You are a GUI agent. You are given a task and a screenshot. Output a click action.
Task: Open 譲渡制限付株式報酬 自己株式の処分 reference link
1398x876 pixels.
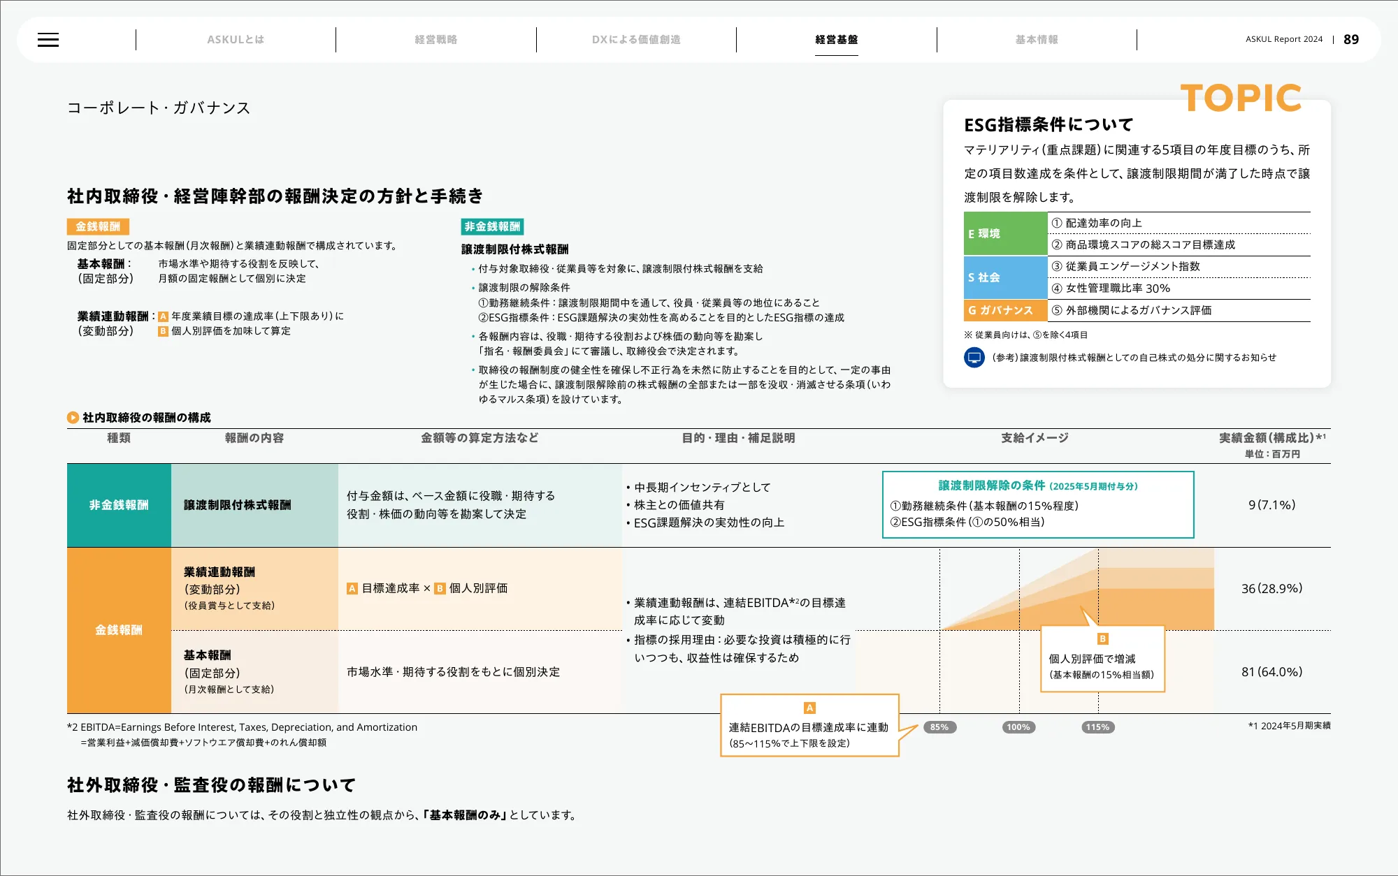click(1134, 358)
